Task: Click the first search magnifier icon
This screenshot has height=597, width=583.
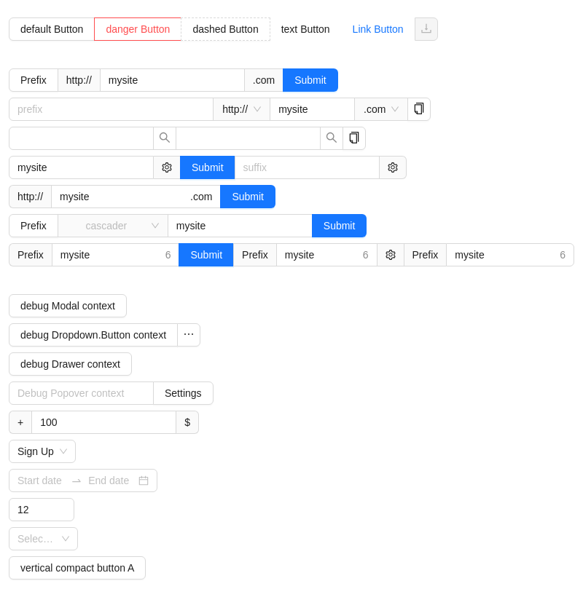Action: point(165,138)
